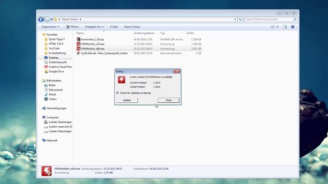Open Creative Cloud Files in the sidebar
Viewport: 328px width, 184px height.
click(x=60, y=67)
